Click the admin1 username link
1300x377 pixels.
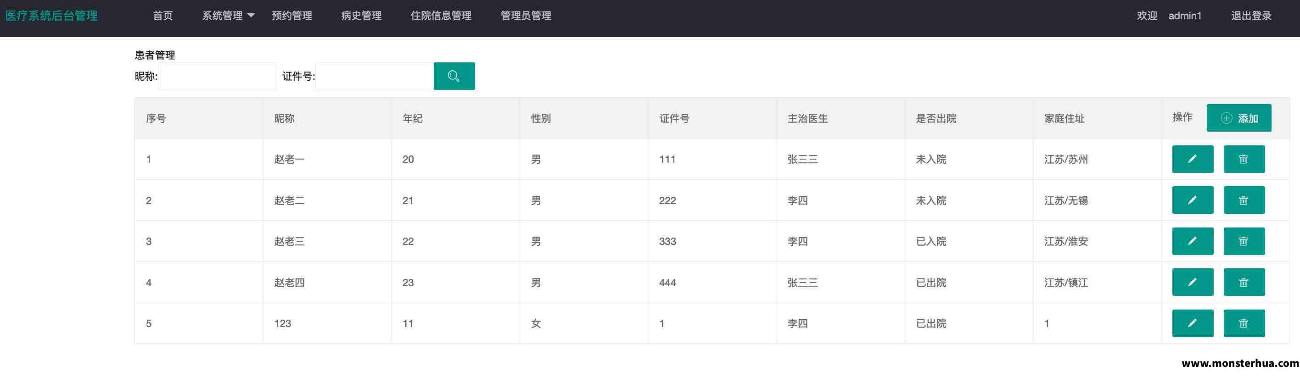coord(1184,16)
